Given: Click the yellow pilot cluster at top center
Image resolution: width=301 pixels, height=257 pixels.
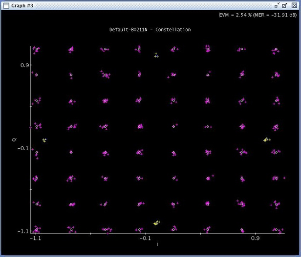Looking at the screenshot, I should pyautogui.click(x=156, y=55).
